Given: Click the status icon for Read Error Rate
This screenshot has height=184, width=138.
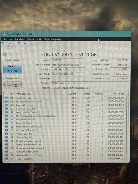Looking at the screenshot, I should click(6, 98).
